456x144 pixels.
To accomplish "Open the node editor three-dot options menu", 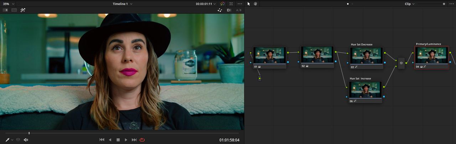I will tap(451, 4).
